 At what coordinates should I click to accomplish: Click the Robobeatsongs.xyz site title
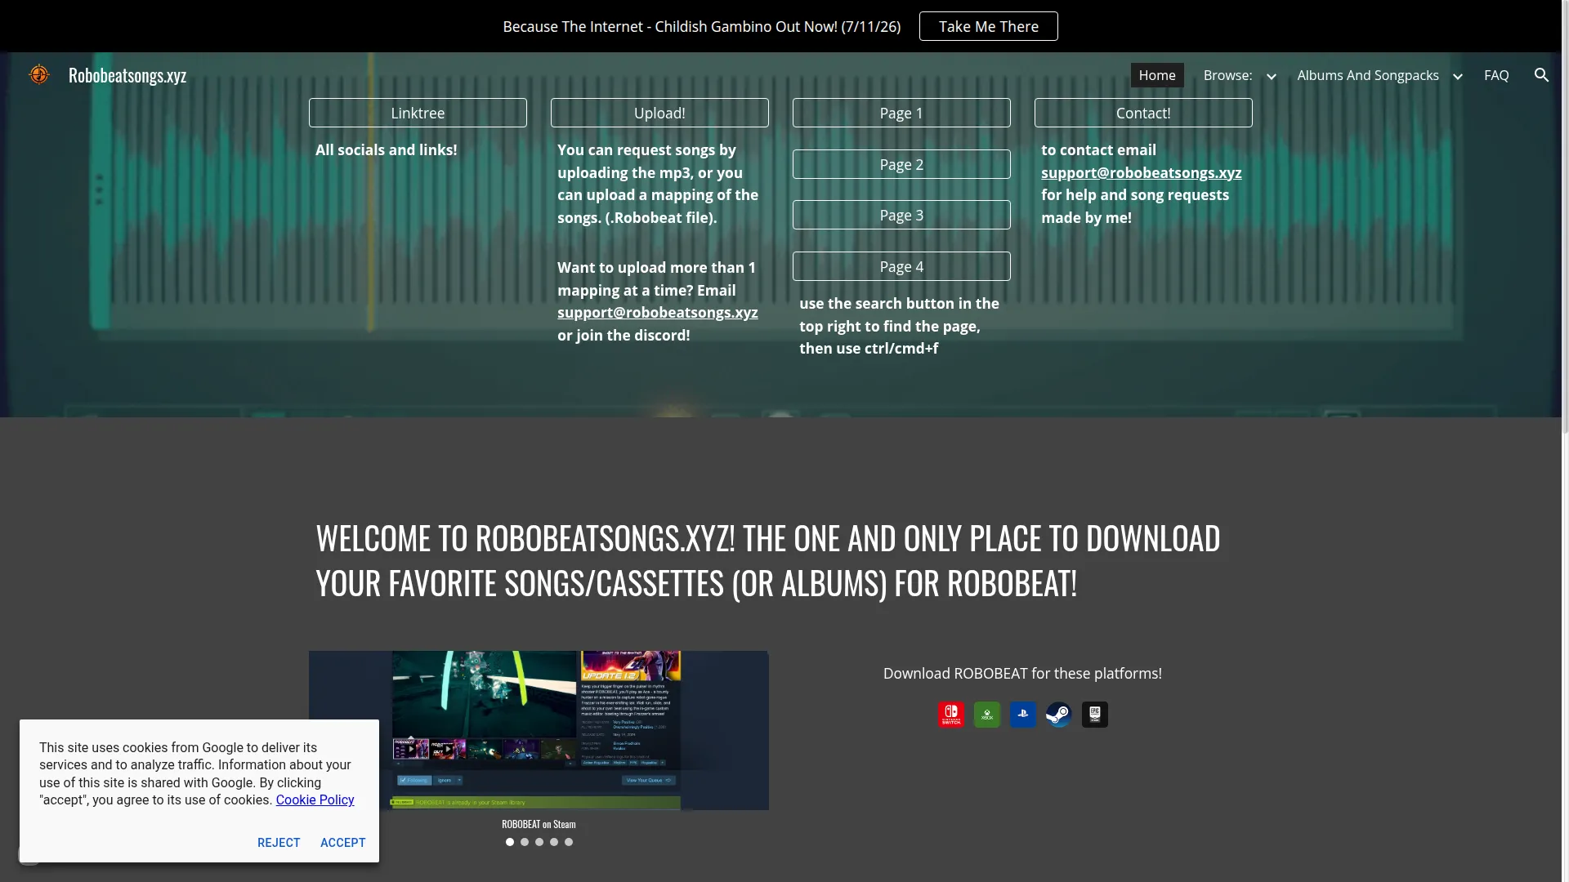click(127, 75)
